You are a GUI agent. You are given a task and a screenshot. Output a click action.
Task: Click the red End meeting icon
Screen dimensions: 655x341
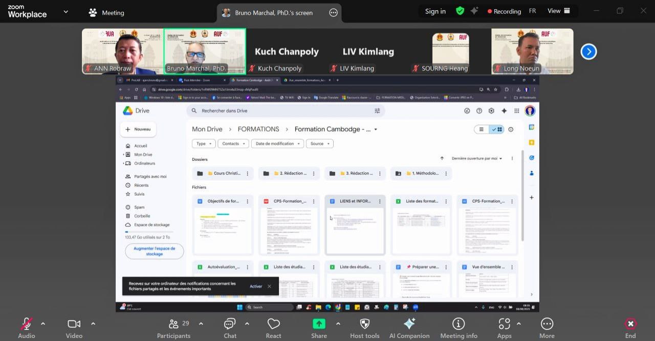click(x=630, y=324)
